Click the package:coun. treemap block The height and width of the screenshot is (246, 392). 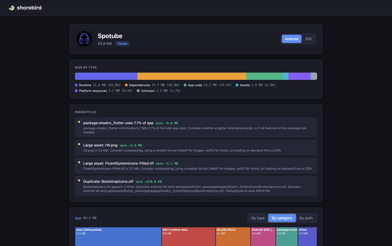point(287,237)
